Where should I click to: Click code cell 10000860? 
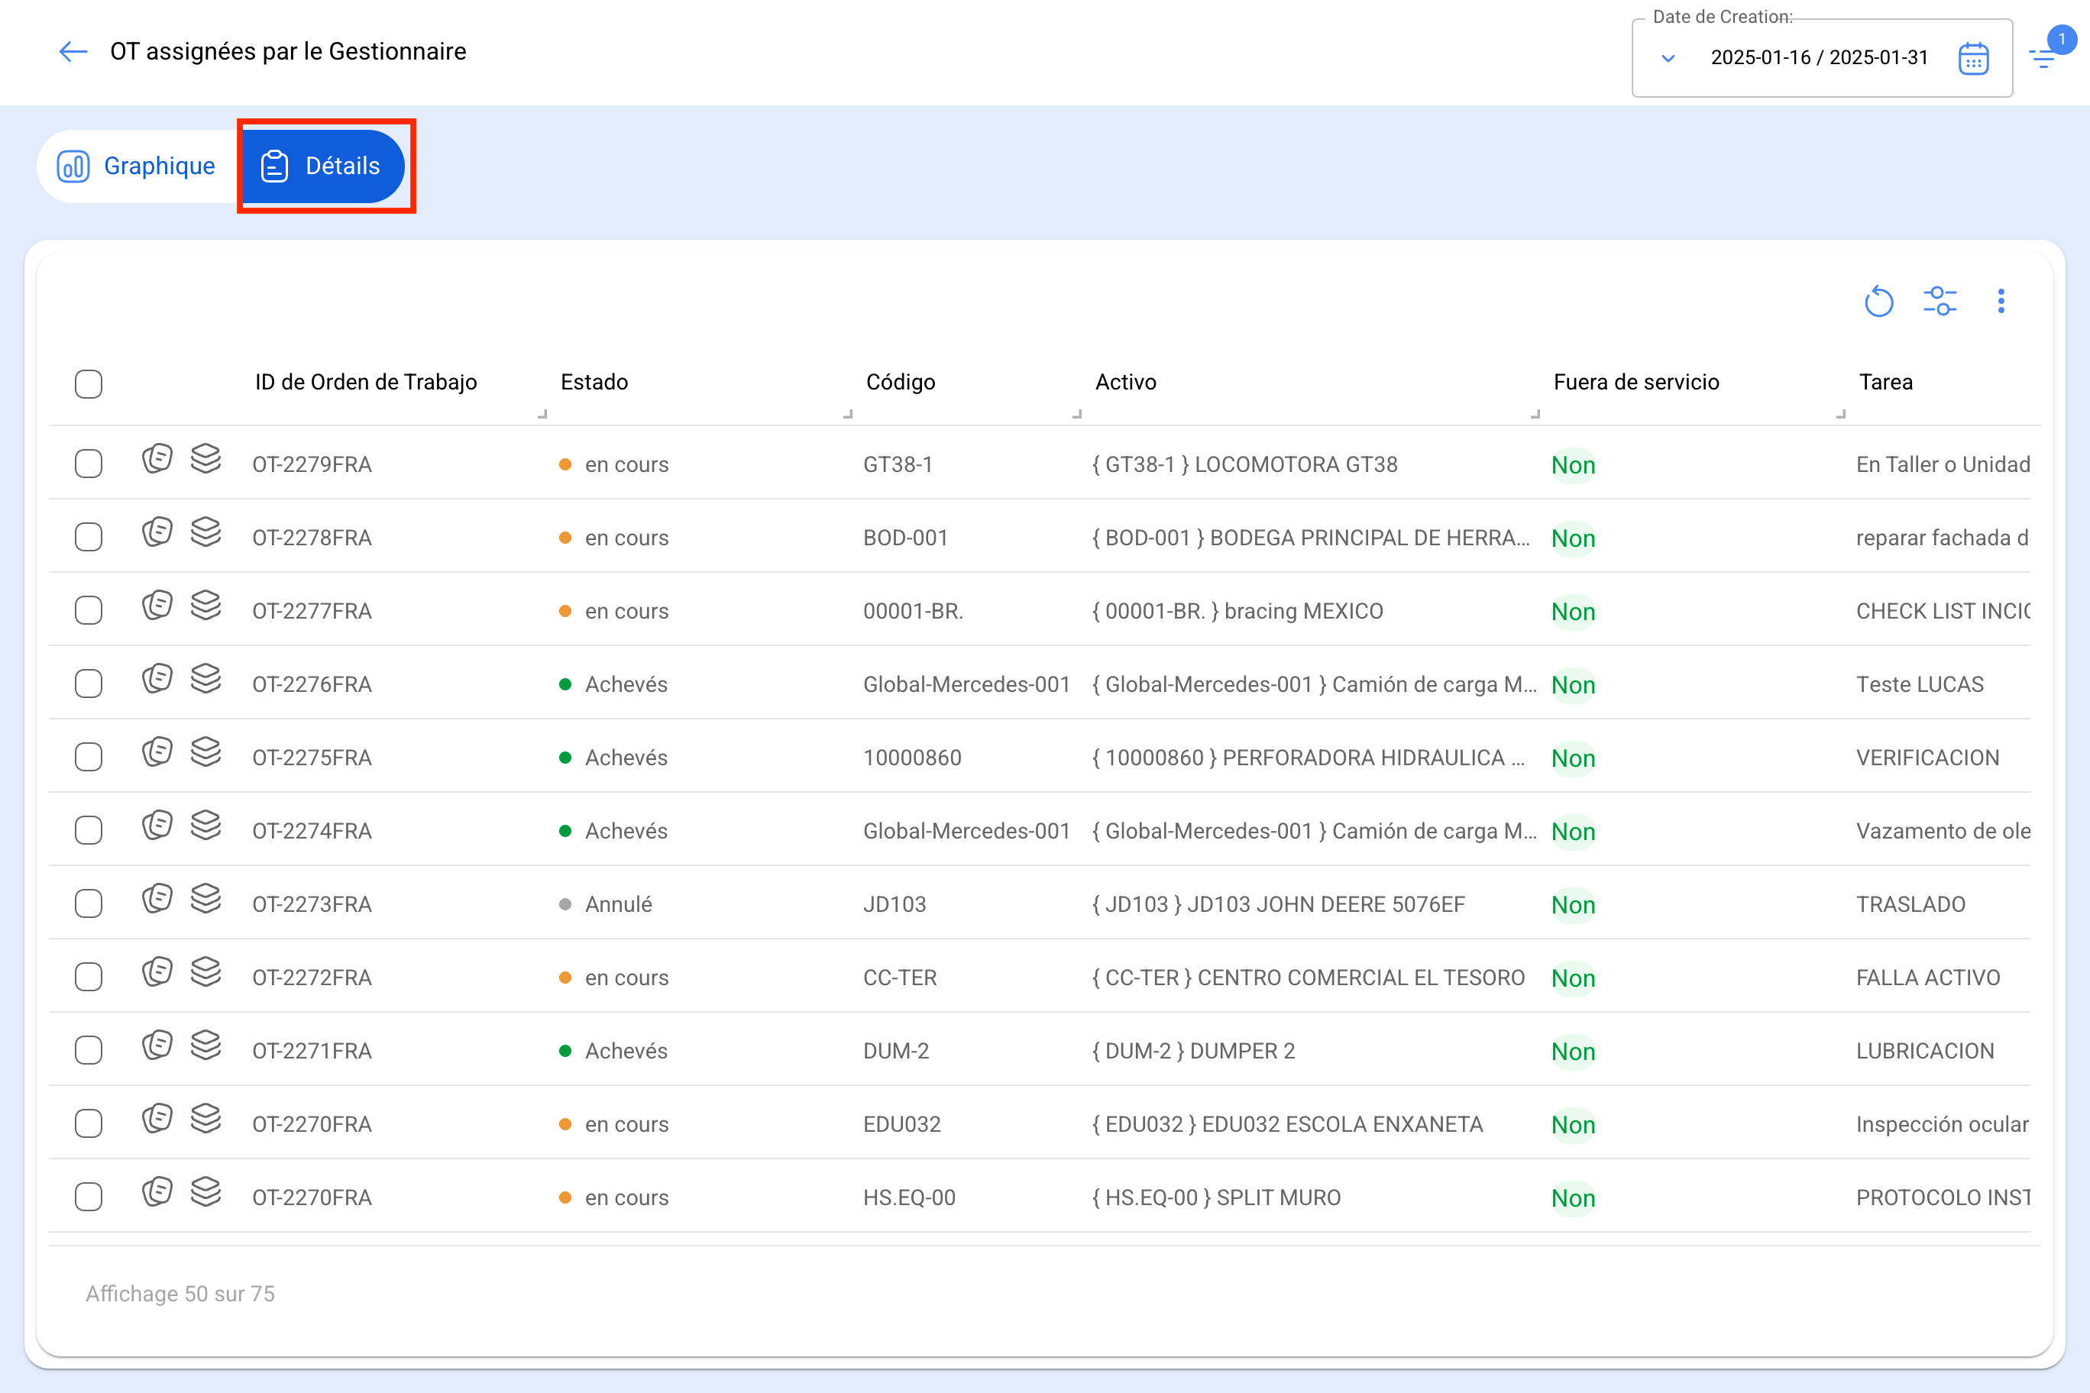[x=912, y=758]
